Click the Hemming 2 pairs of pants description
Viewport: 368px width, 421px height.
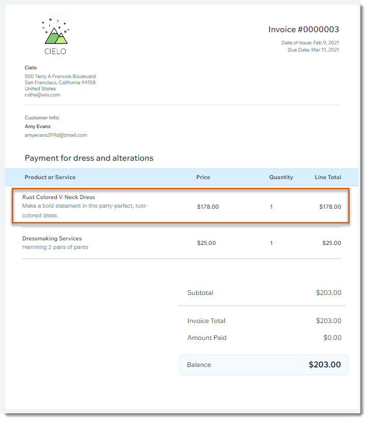55,247
